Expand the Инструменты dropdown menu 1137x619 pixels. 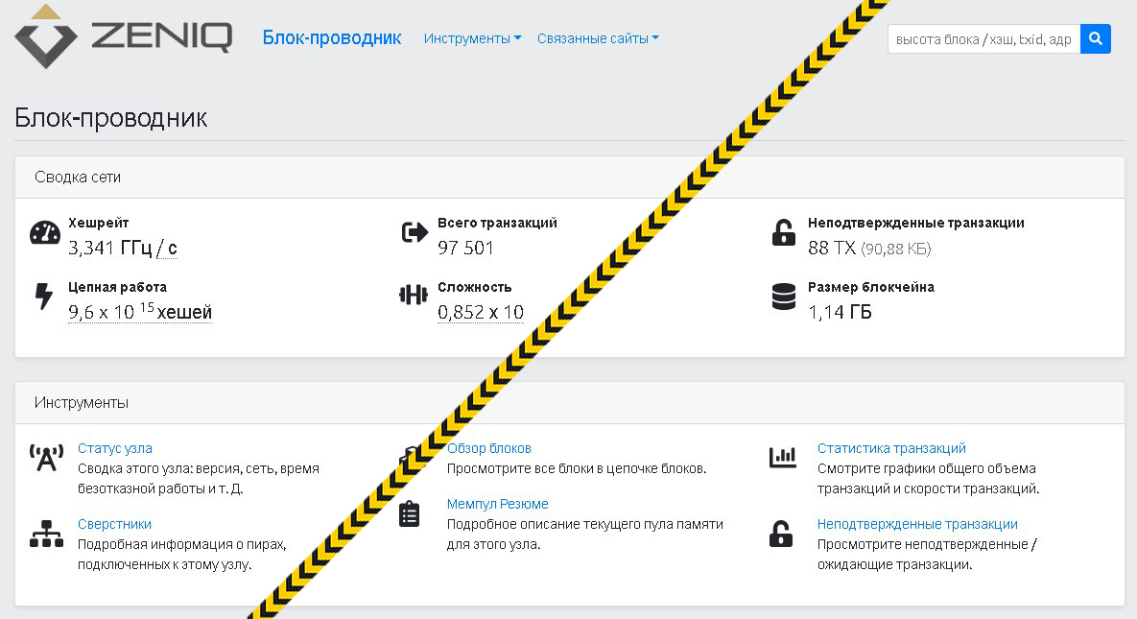coord(472,38)
